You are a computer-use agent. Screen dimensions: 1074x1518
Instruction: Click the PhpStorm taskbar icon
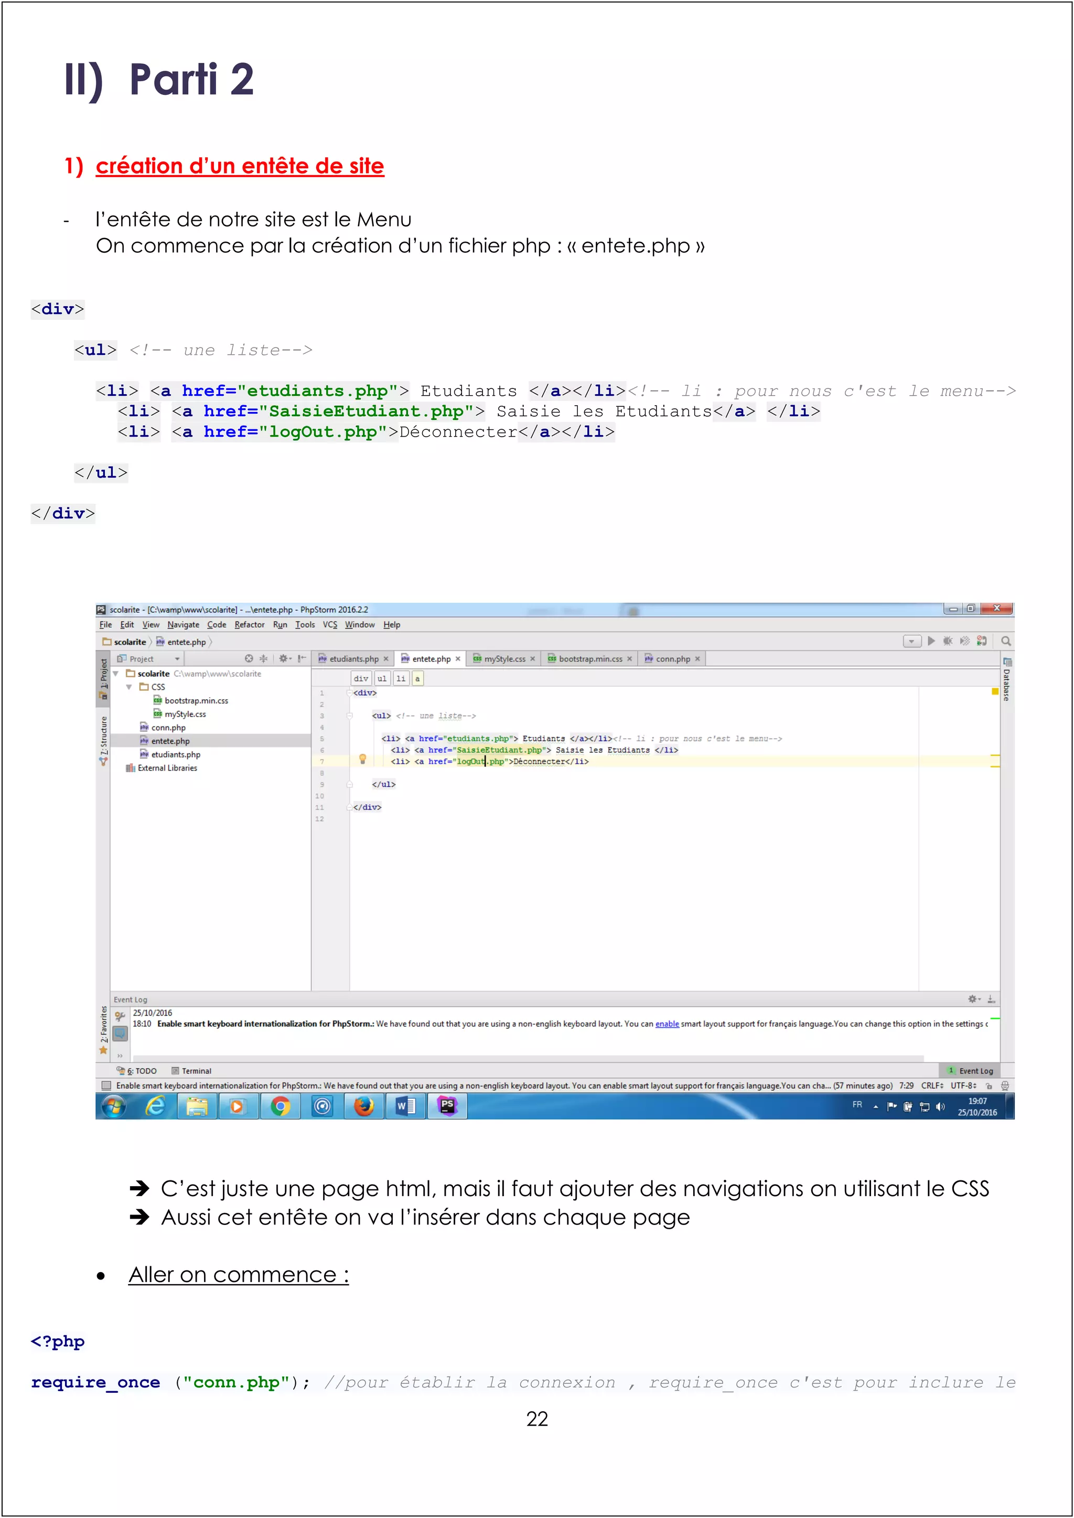tap(448, 1106)
